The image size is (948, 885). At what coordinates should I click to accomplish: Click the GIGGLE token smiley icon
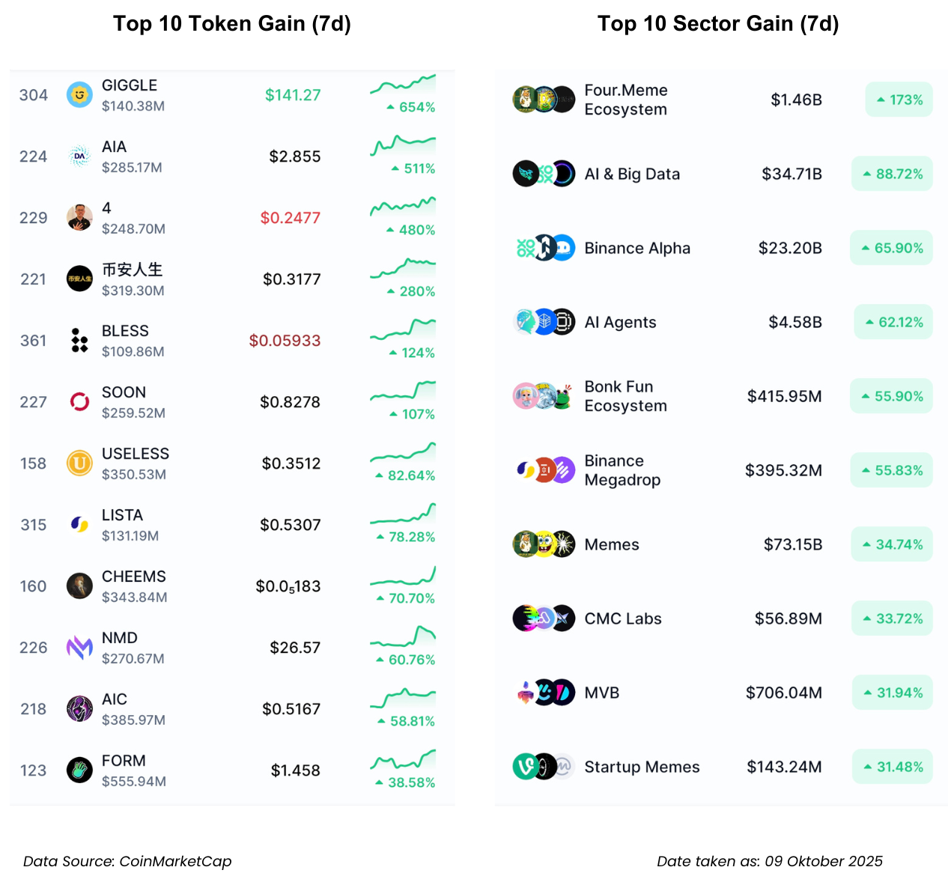pyautogui.click(x=79, y=95)
